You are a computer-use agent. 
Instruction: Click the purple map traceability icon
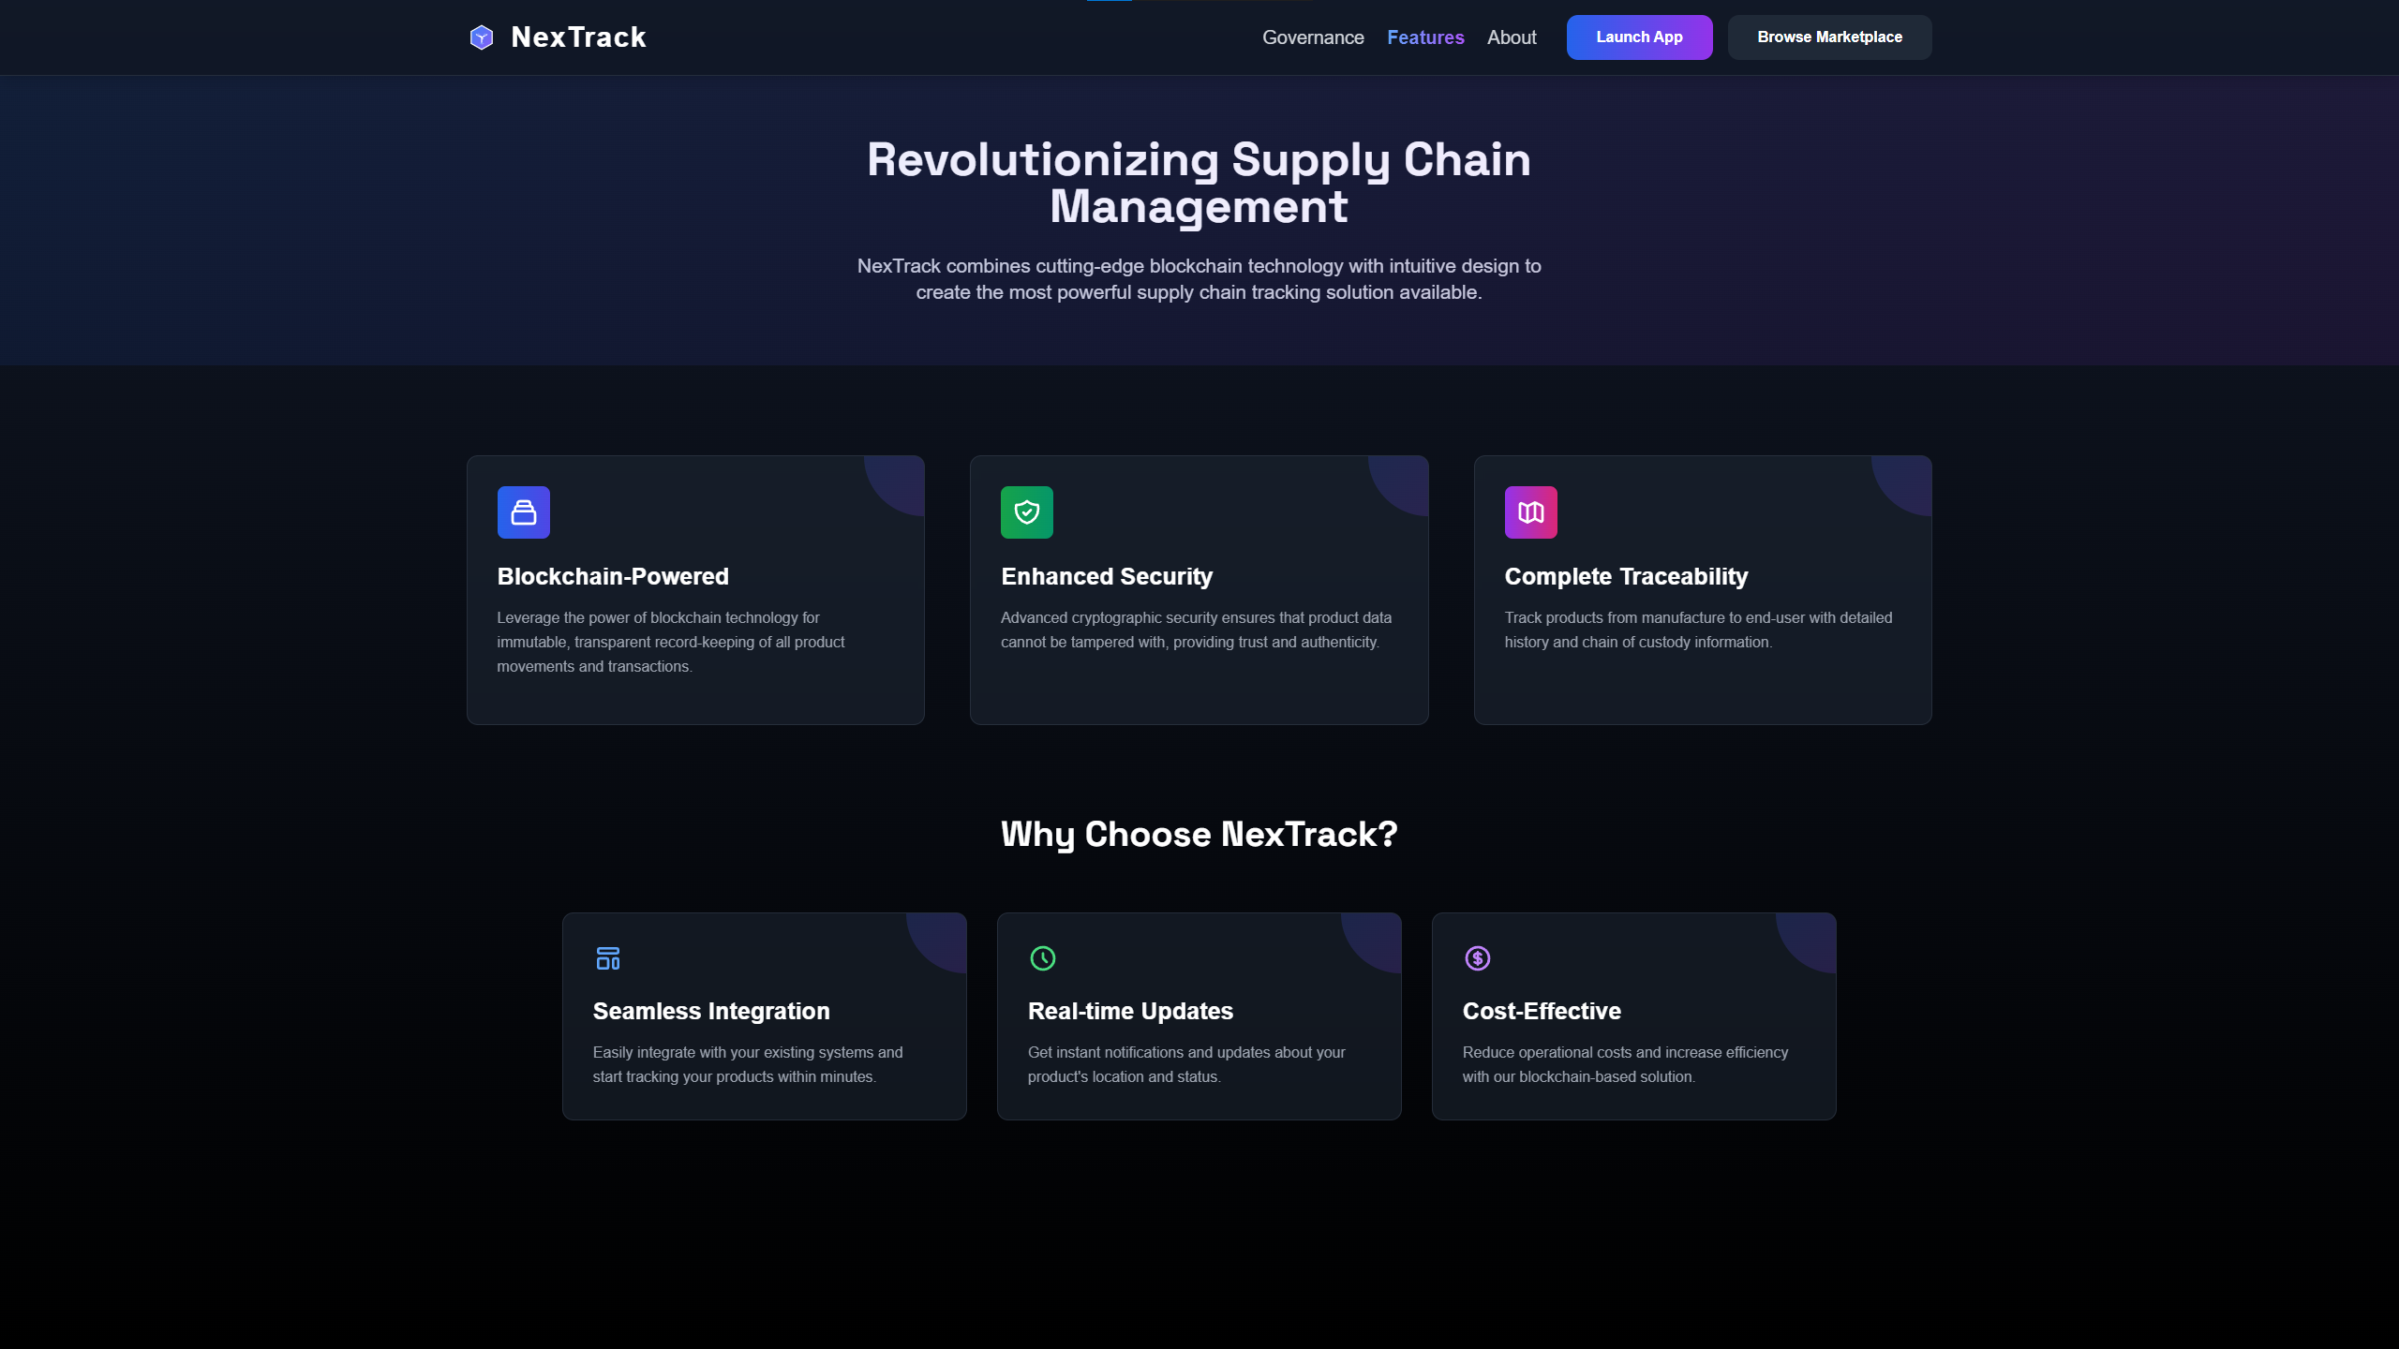(1530, 512)
